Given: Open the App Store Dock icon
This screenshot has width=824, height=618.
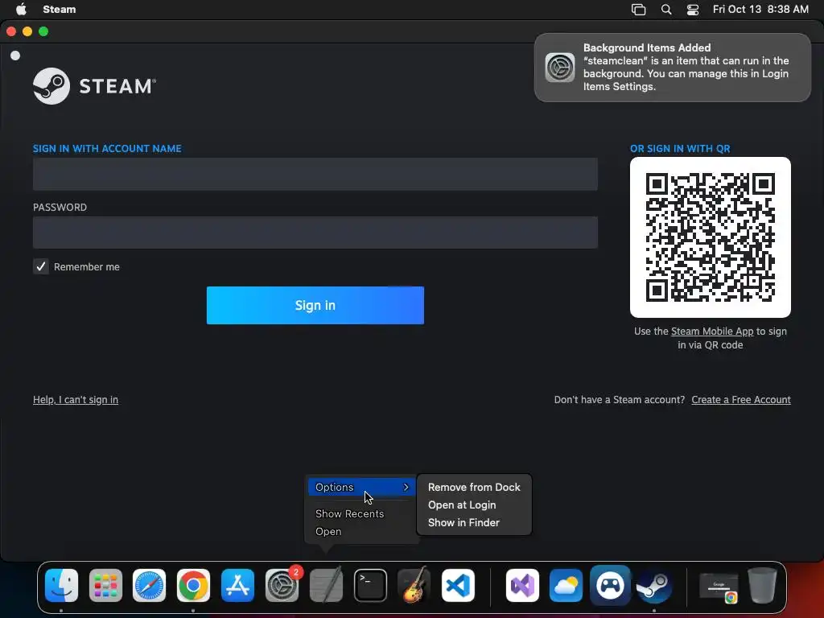Looking at the screenshot, I should 237,585.
